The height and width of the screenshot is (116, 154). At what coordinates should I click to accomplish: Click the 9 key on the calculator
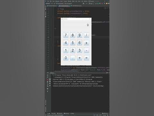(x=80, y=35)
